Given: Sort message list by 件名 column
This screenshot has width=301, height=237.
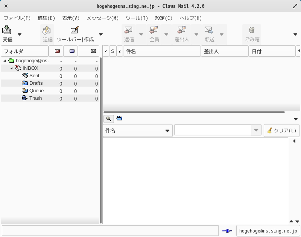Looking at the screenshot, I should (162, 51).
